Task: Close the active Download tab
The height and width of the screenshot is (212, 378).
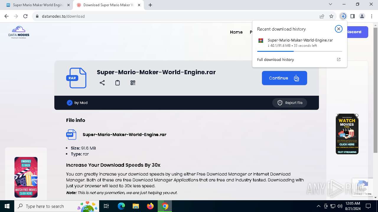Action: tap(139, 5)
